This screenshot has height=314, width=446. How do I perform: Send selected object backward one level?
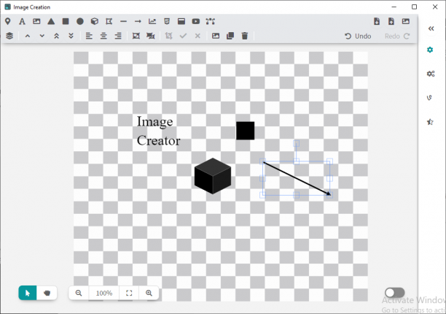coord(42,36)
